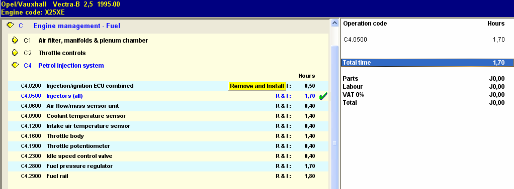Image resolution: width=514 pixels, height=189 pixels.
Task: Expand C1 Air filter, manifolds arrow
Action: point(15,40)
